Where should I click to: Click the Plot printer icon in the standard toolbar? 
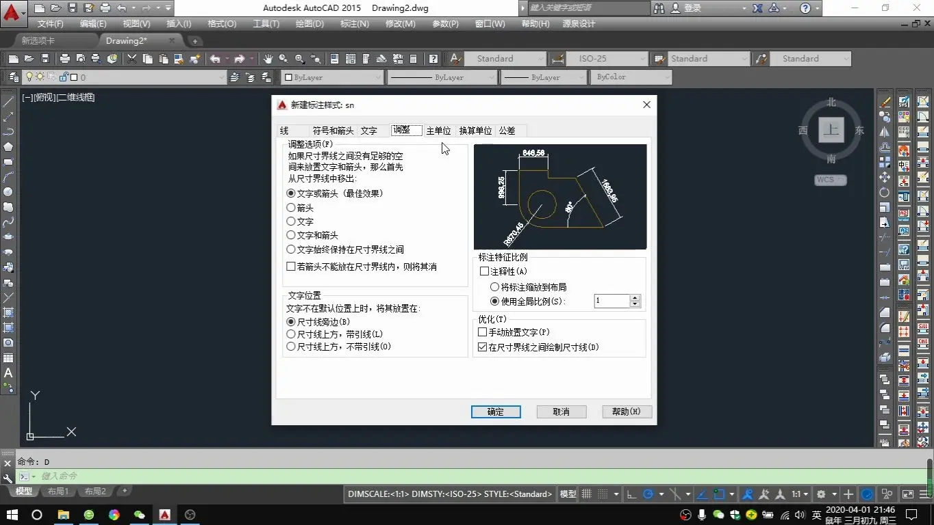pyautogui.click(x=65, y=59)
